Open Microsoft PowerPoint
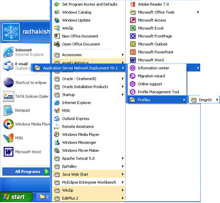 click(x=164, y=52)
